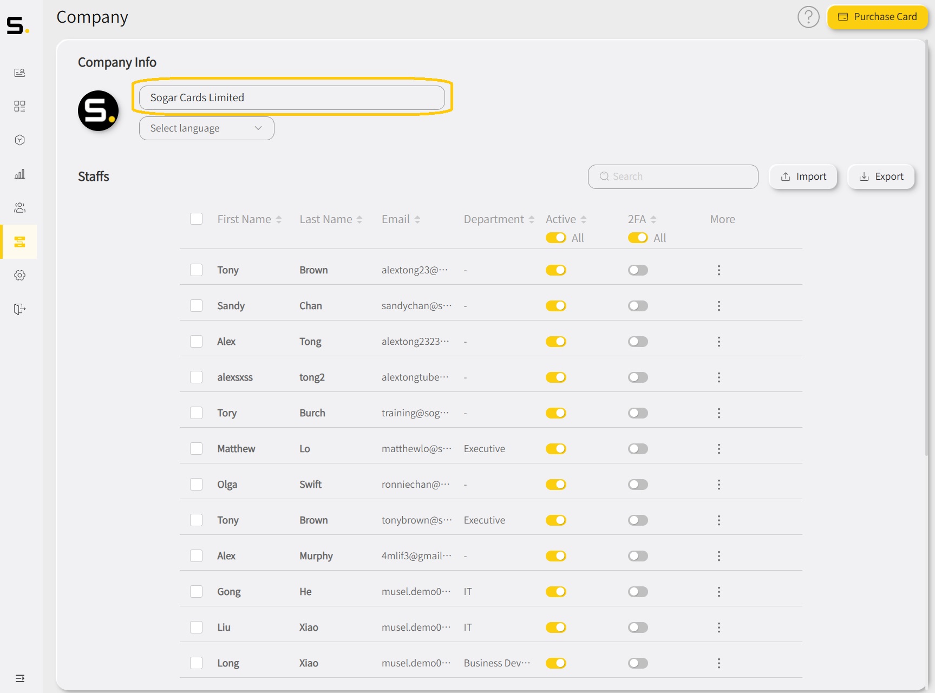Click the company logo avatar
This screenshot has height=693, width=935.
point(99,111)
